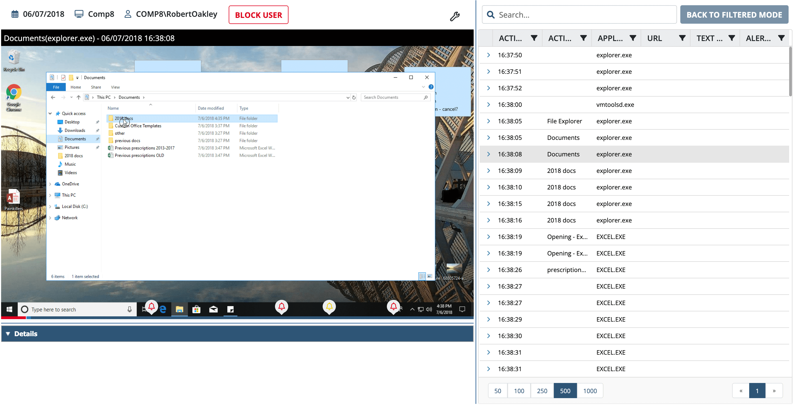This screenshot has width=793, height=405.
Task: Click the Edge browser taskbar icon
Action: click(x=163, y=309)
